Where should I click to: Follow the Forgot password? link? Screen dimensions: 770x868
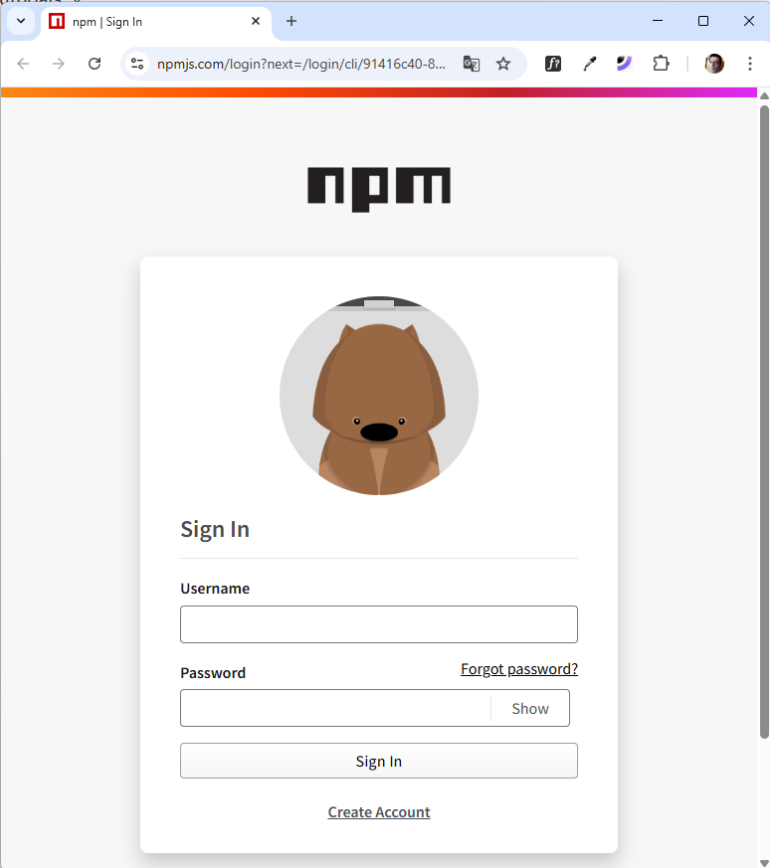pos(518,669)
